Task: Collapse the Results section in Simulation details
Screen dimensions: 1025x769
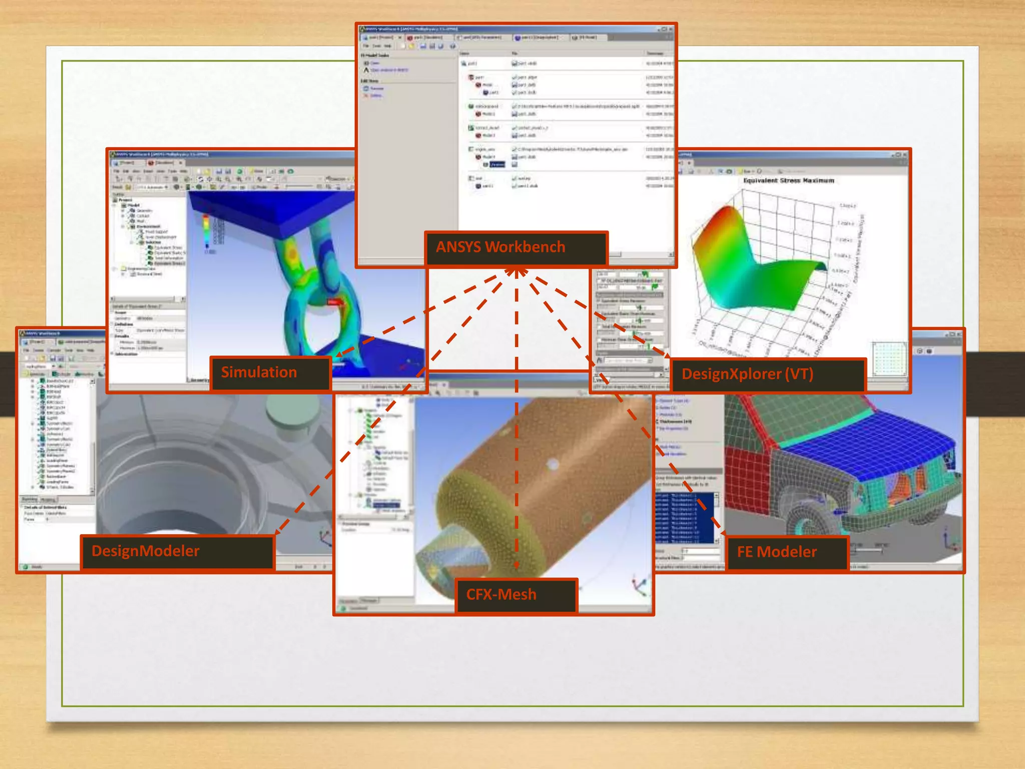Action: pos(112,336)
